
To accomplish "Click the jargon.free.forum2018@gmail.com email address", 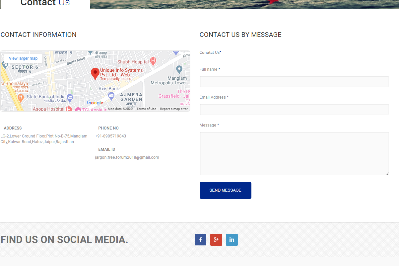I will (127, 157).
